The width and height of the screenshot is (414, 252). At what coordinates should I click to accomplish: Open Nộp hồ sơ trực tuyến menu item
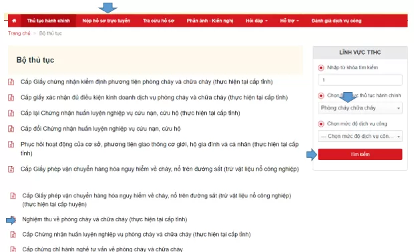click(x=106, y=21)
